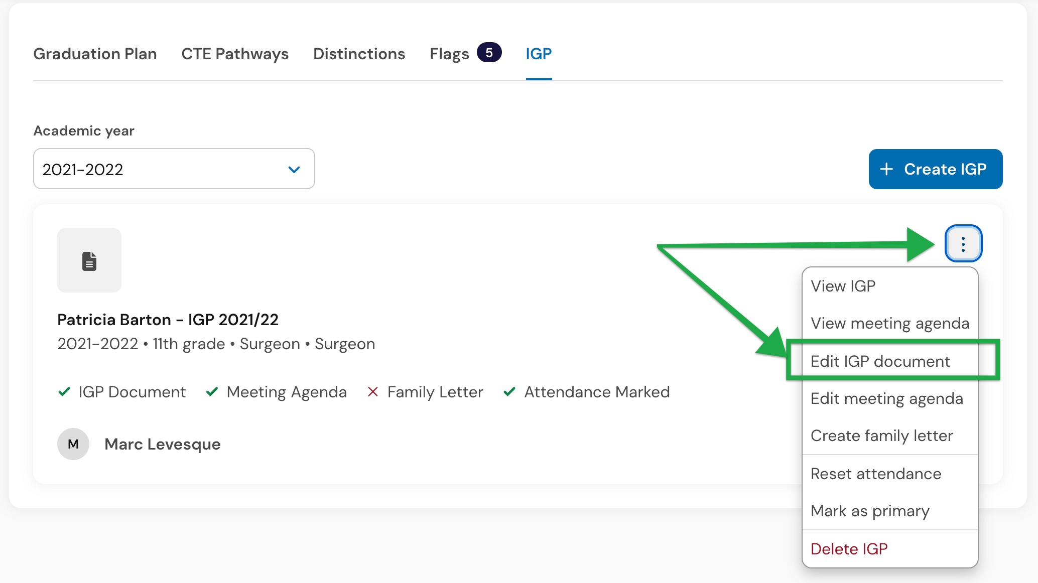Choose View meeting agenda option
Image resolution: width=1038 pixels, height=583 pixels.
[890, 323]
